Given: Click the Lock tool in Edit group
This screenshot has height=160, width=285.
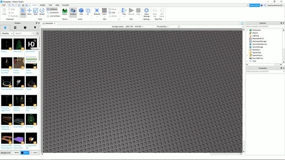Looking at the screenshot, I should pyautogui.click(x=112, y=12).
